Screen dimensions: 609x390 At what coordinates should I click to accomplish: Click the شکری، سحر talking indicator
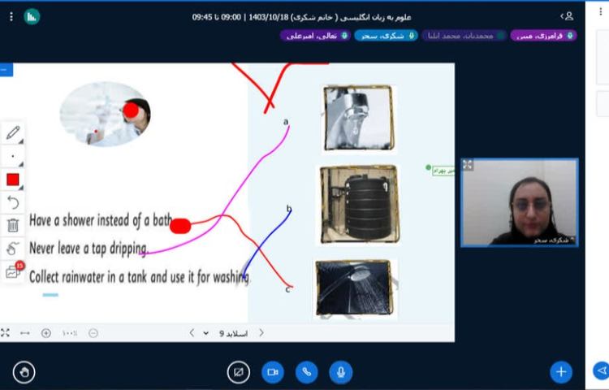(x=386, y=36)
